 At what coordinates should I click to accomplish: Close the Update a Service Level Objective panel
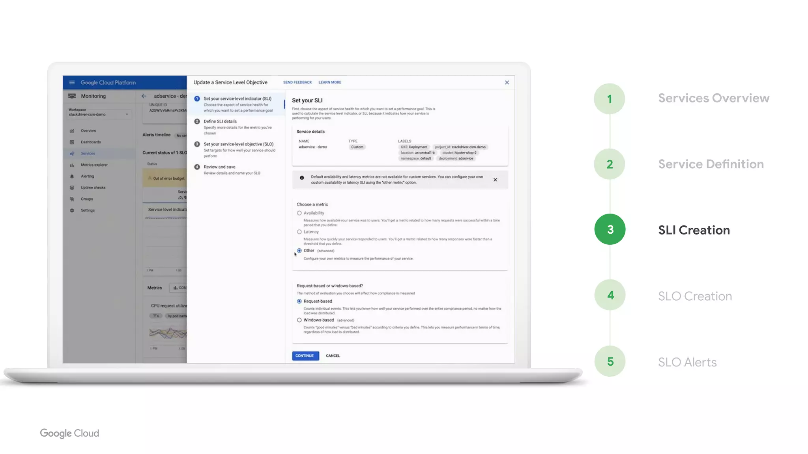point(507,82)
